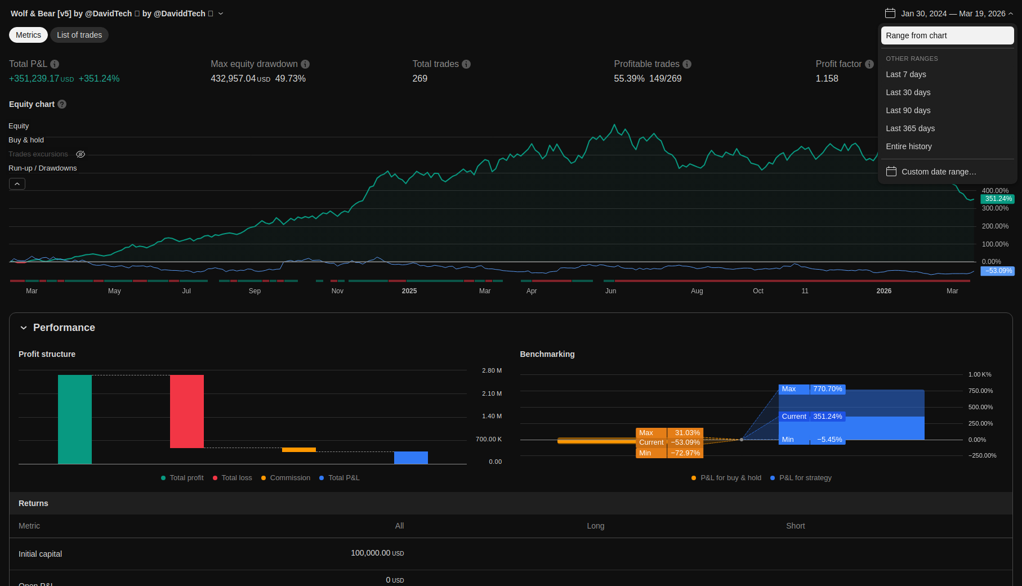Click Total profit legend green dot

click(x=163, y=478)
